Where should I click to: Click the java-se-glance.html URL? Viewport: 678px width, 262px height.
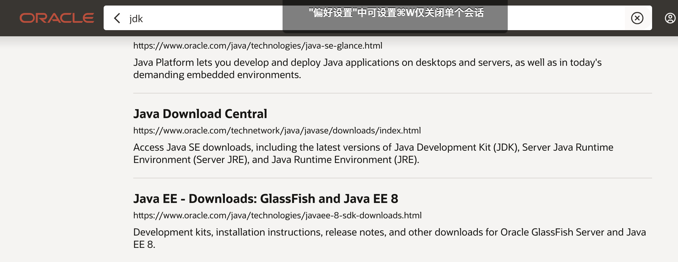[x=258, y=46]
